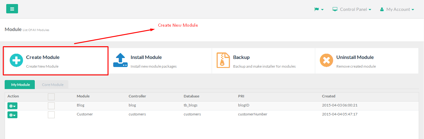
Task: Click the Create Module plus icon
Action: (x=16, y=60)
